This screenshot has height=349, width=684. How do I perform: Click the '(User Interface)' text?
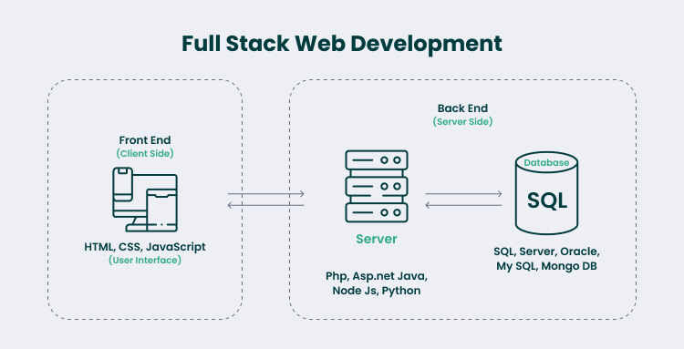pos(145,260)
